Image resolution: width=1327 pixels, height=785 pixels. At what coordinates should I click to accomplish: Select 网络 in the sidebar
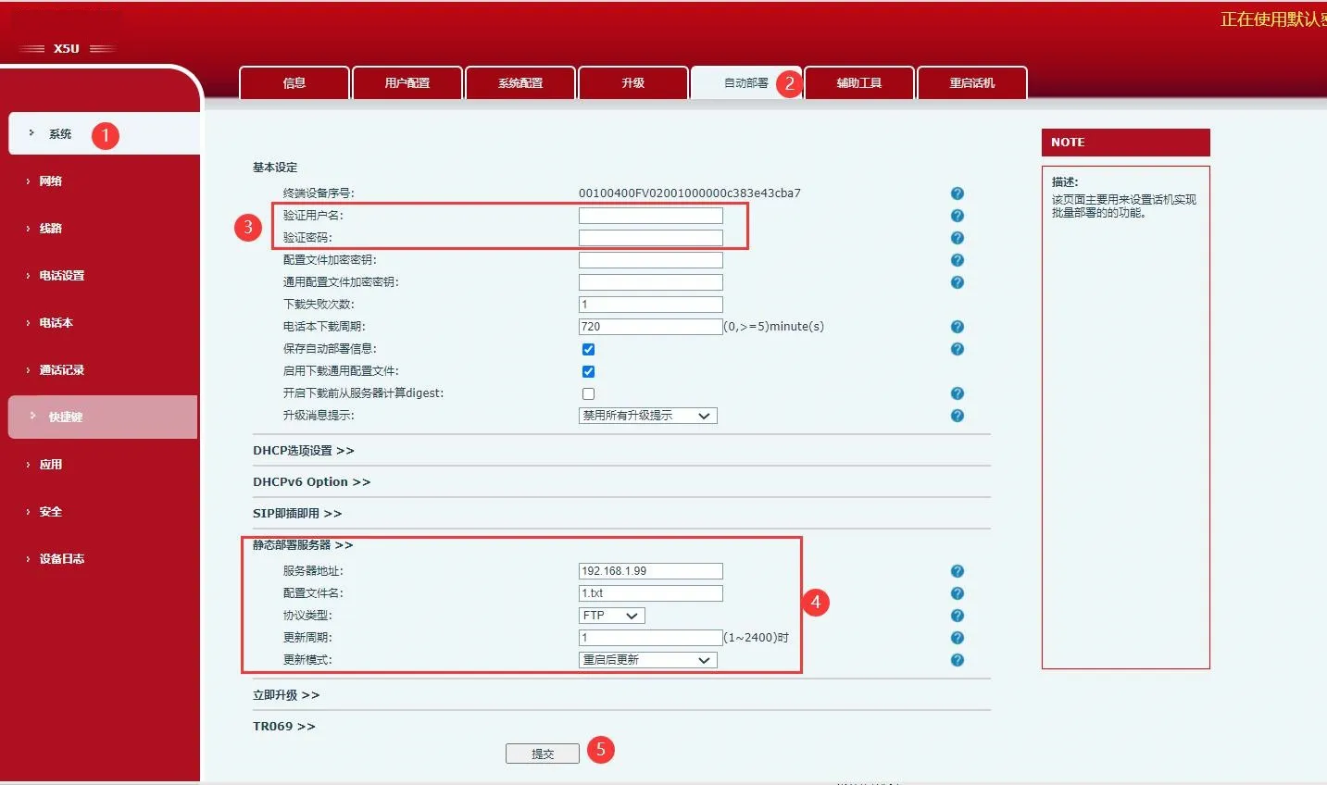(x=52, y=181)
